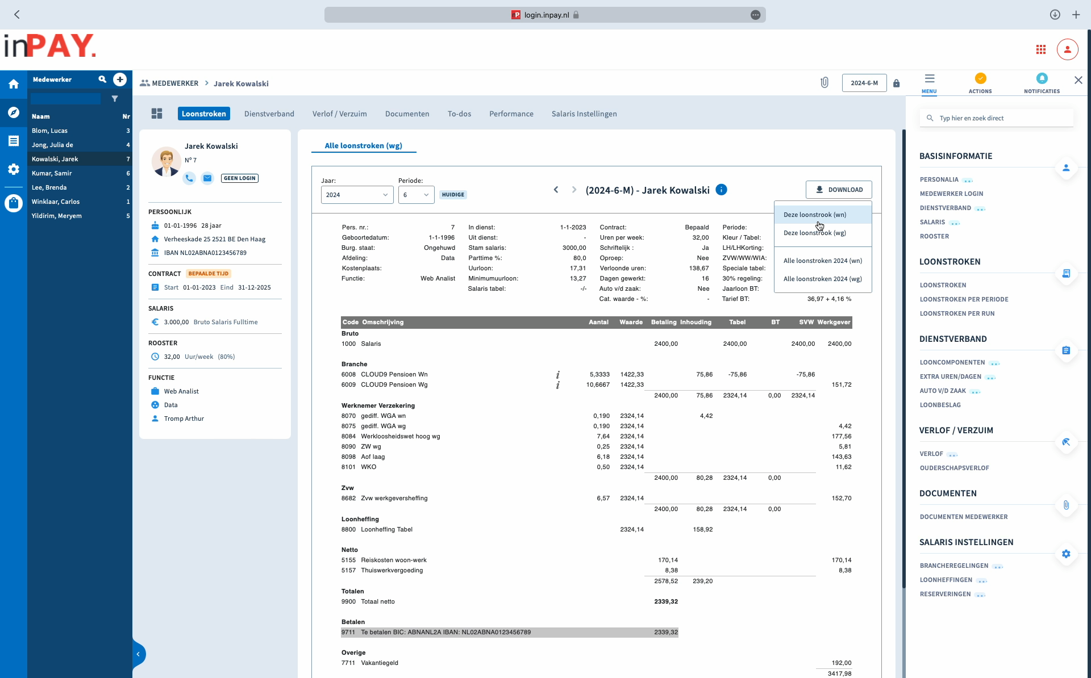Open the Dienstverband tab
Viewport: 1091px width, 678px height.
tap(269, 114)
